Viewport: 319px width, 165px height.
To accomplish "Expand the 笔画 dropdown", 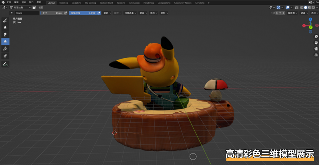I will click(x=143, y=13).
